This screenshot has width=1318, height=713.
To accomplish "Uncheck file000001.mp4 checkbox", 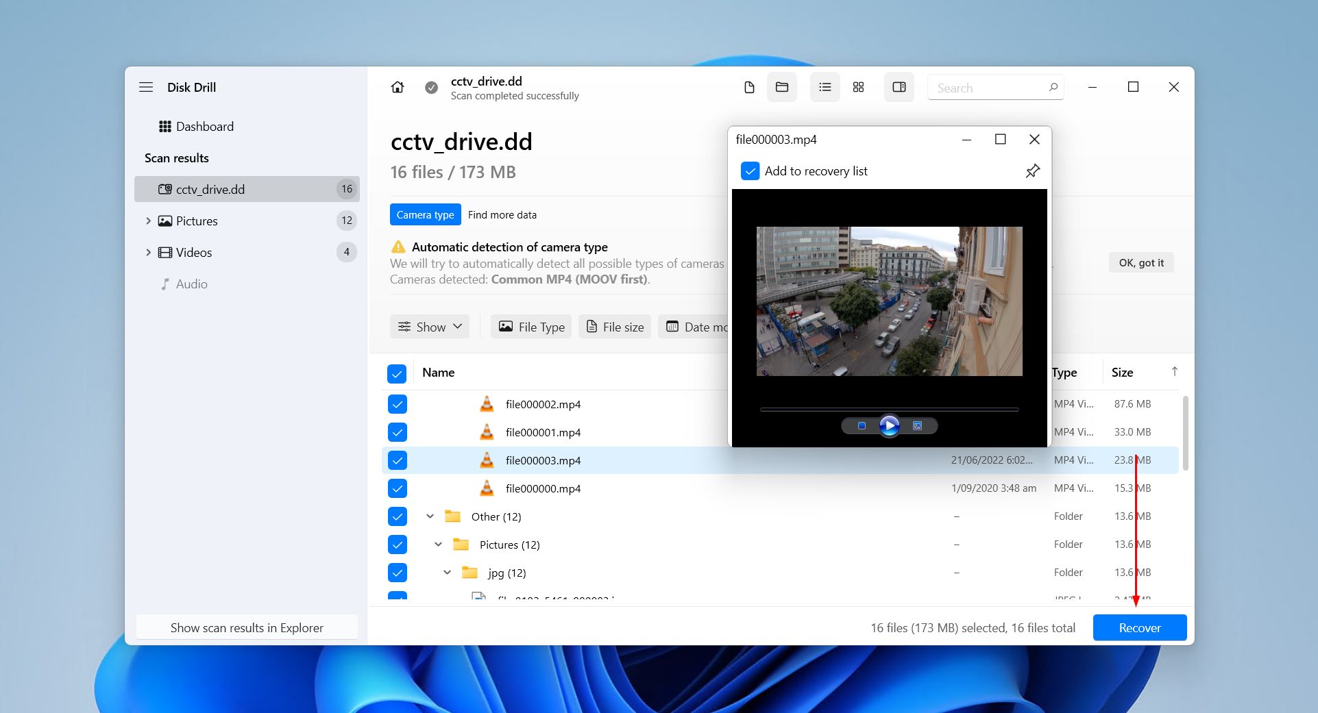I will pyautogui.click(x=398, y=432).
